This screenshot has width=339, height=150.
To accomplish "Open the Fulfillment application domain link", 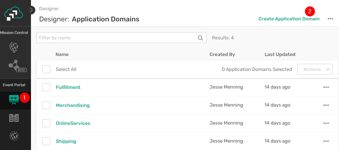I will (68, 87).
